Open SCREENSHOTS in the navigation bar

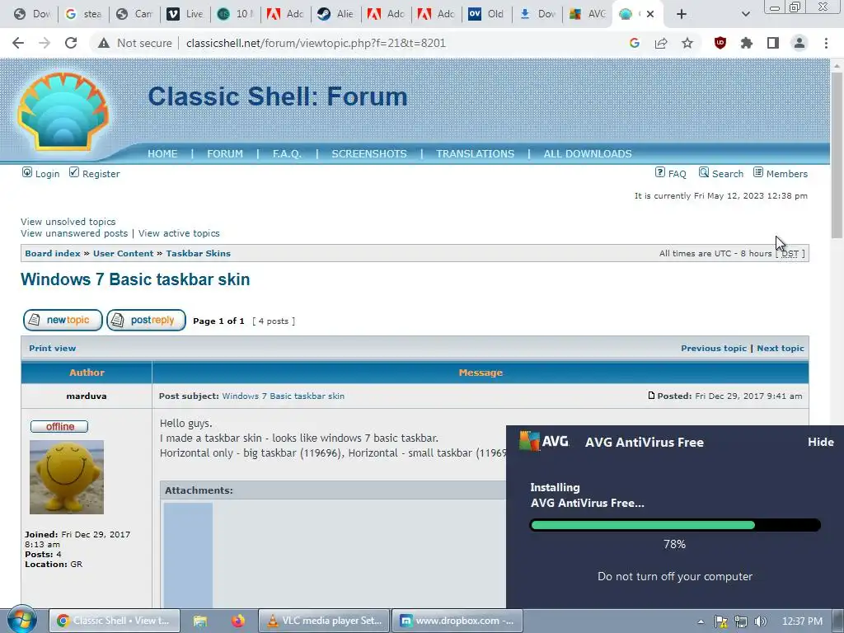[369, 154]
